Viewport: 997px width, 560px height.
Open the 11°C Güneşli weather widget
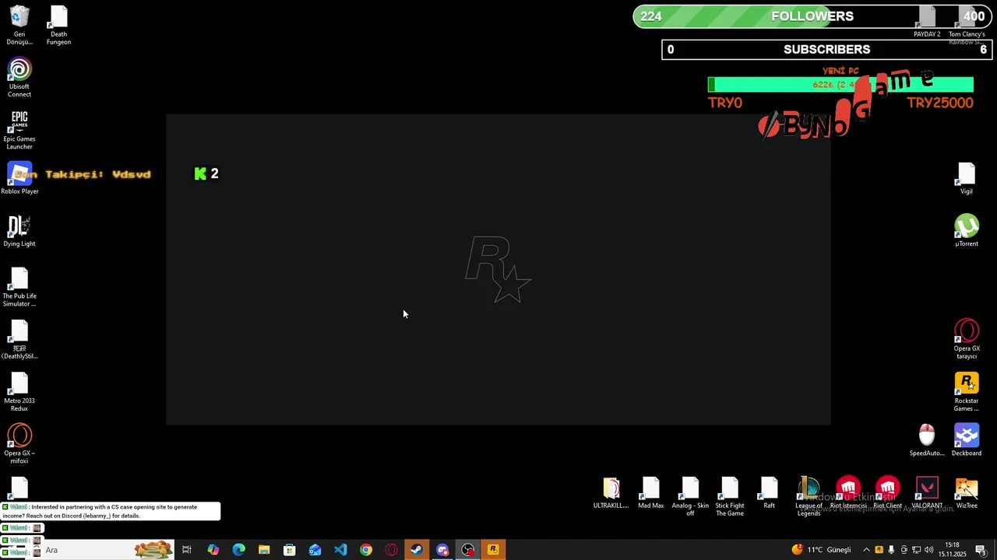coord(823,550)
